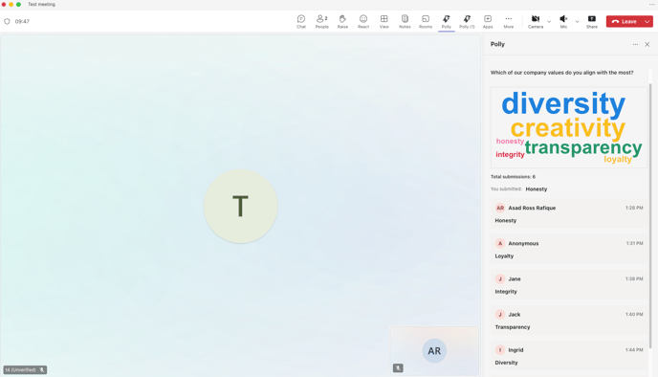Leave the meeting

click(x=625, y=21)
